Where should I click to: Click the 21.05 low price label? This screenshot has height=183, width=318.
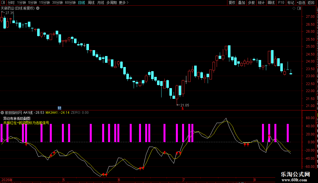[x=185, y=105]
